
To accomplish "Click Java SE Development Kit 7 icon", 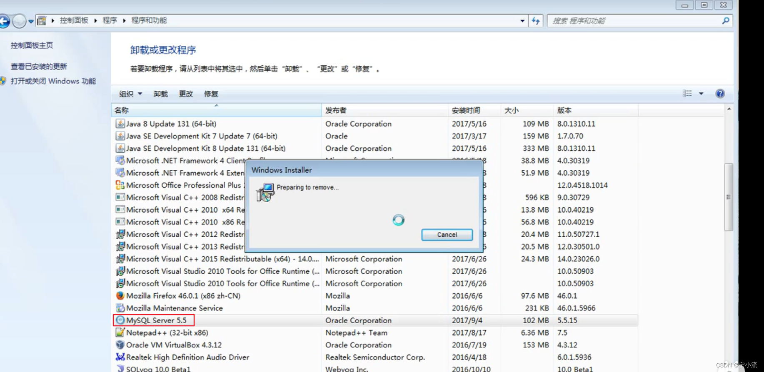I will (120, 136).
